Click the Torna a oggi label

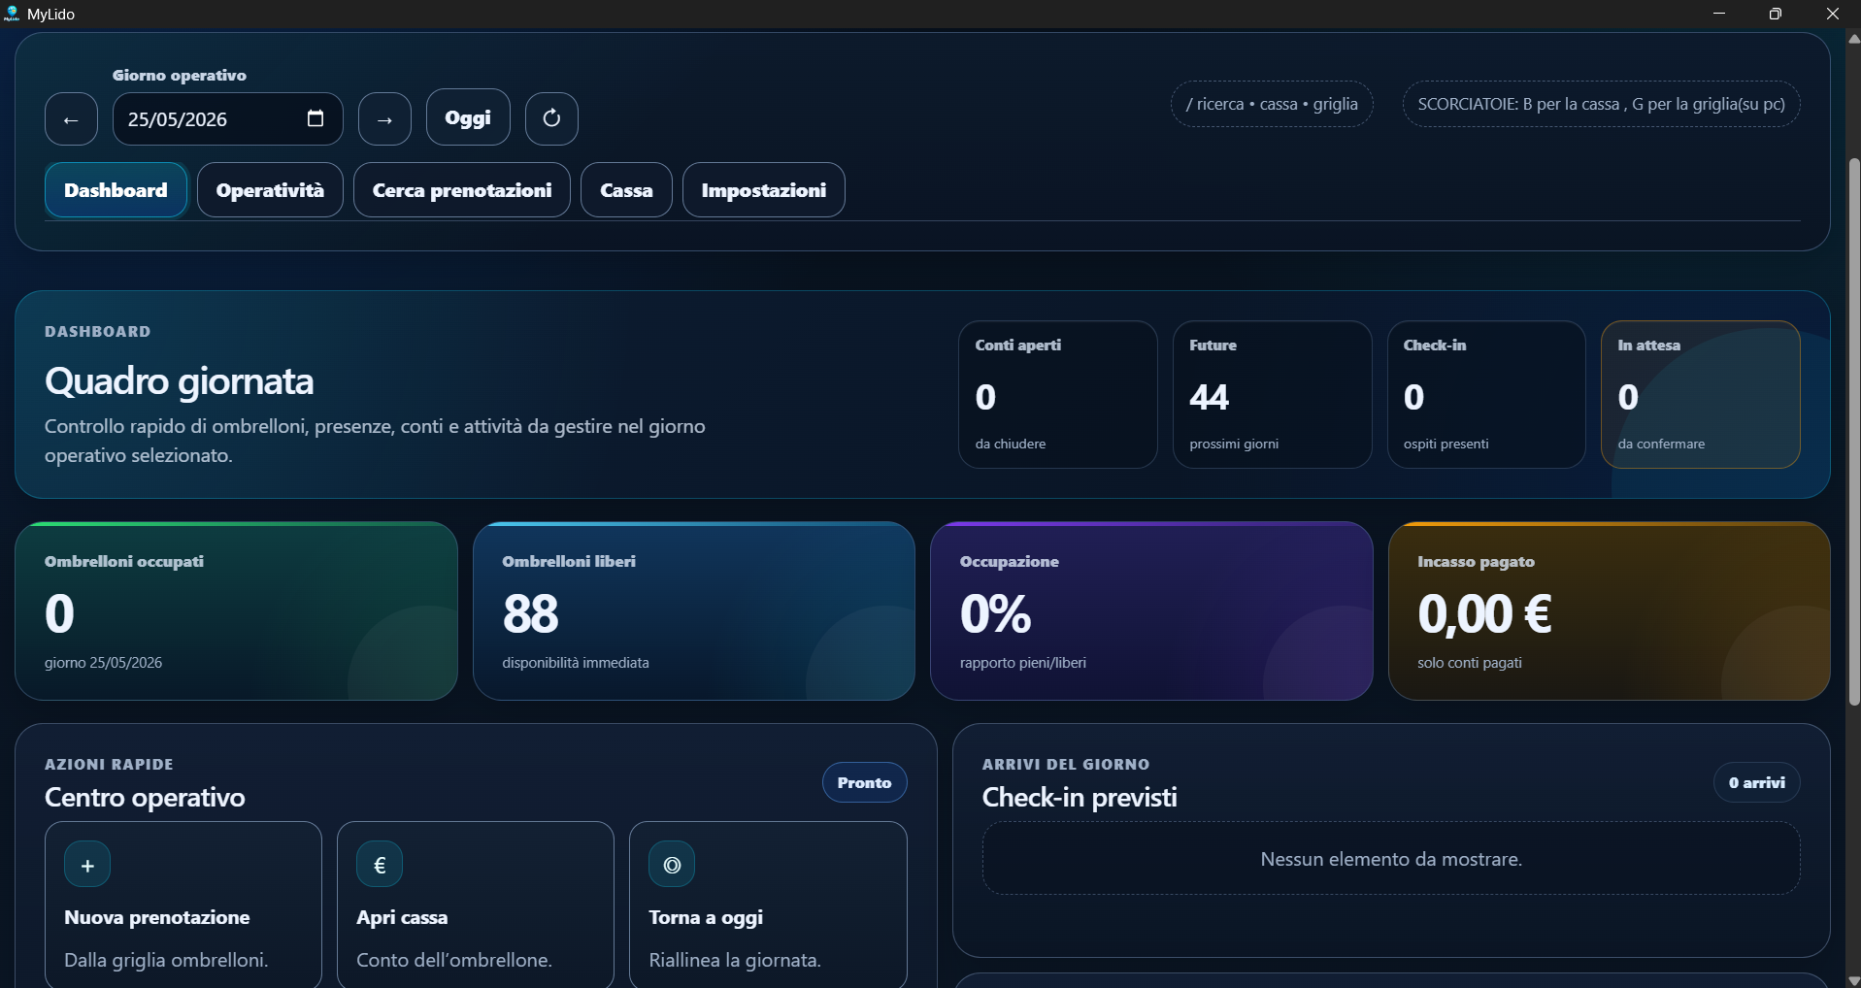point(706,918)
